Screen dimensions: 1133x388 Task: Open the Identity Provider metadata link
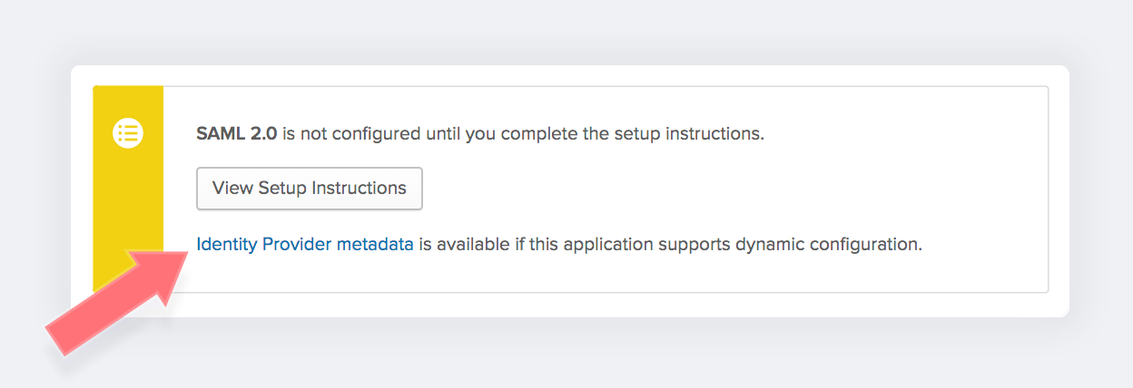pyautogui.click(x=305, y=244)
